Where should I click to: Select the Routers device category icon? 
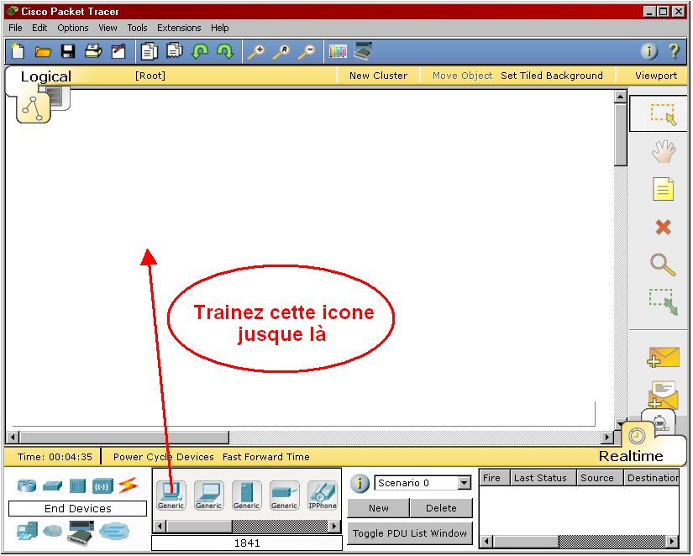[28, 485]
